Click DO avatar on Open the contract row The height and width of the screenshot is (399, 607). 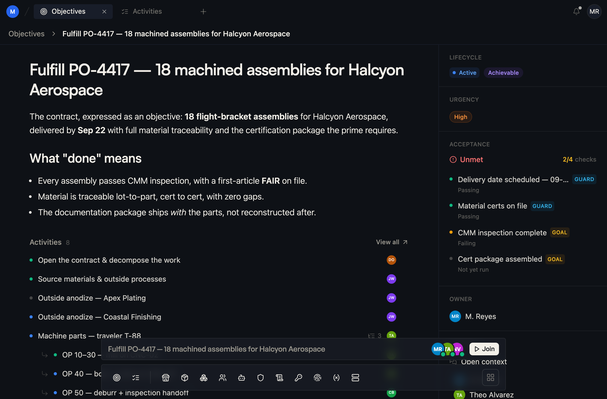(x=391, y=260)
